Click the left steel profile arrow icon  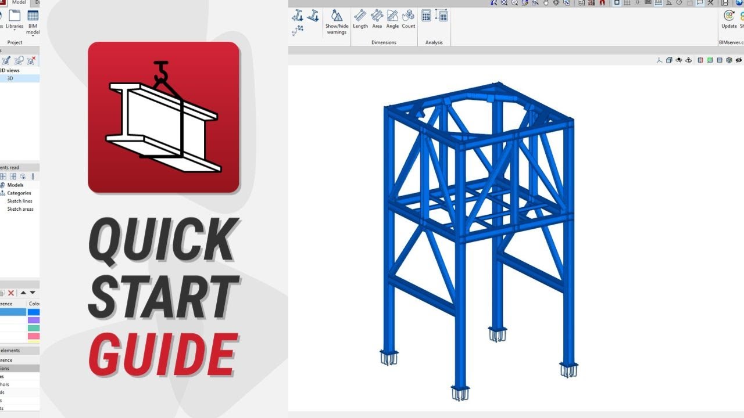pyautogui.click(x=298, y=16)
